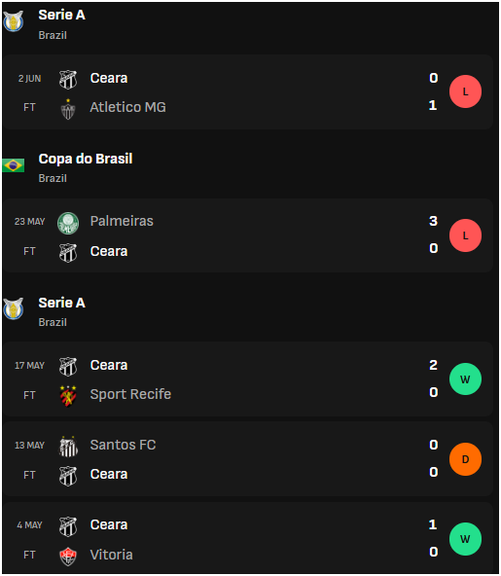Click the red L badge for the Palmeiras match

point(465,235)
